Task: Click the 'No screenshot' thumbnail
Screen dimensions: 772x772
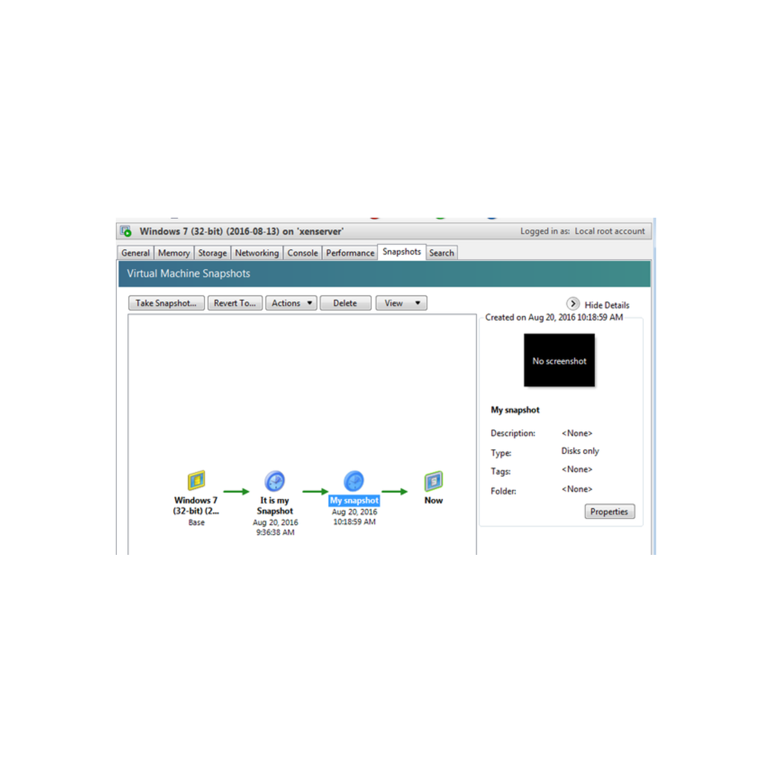Action: click(x=559, y=361)
